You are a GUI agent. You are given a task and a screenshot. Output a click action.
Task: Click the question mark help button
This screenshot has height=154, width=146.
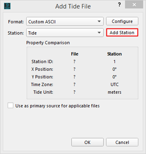click(119, 5)
